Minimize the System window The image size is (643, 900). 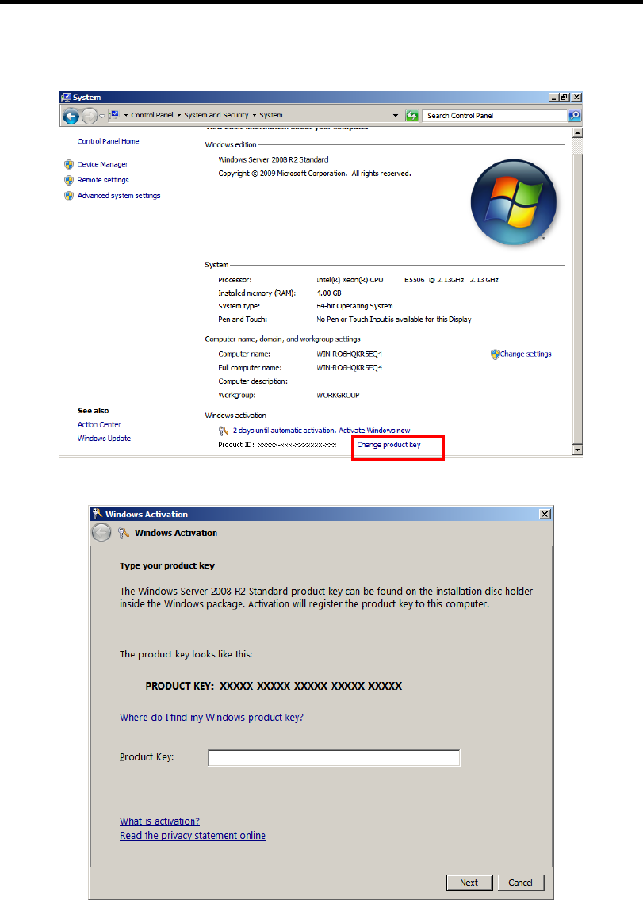(x=554, y=98)
